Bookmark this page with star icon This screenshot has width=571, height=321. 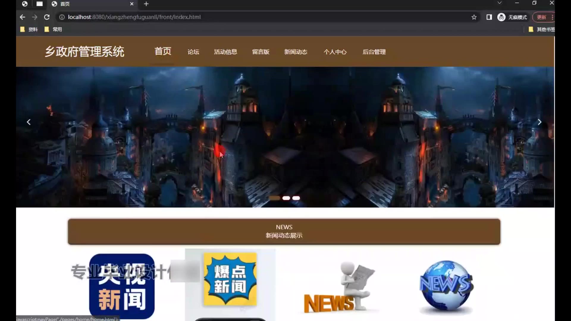coord(474,17)
